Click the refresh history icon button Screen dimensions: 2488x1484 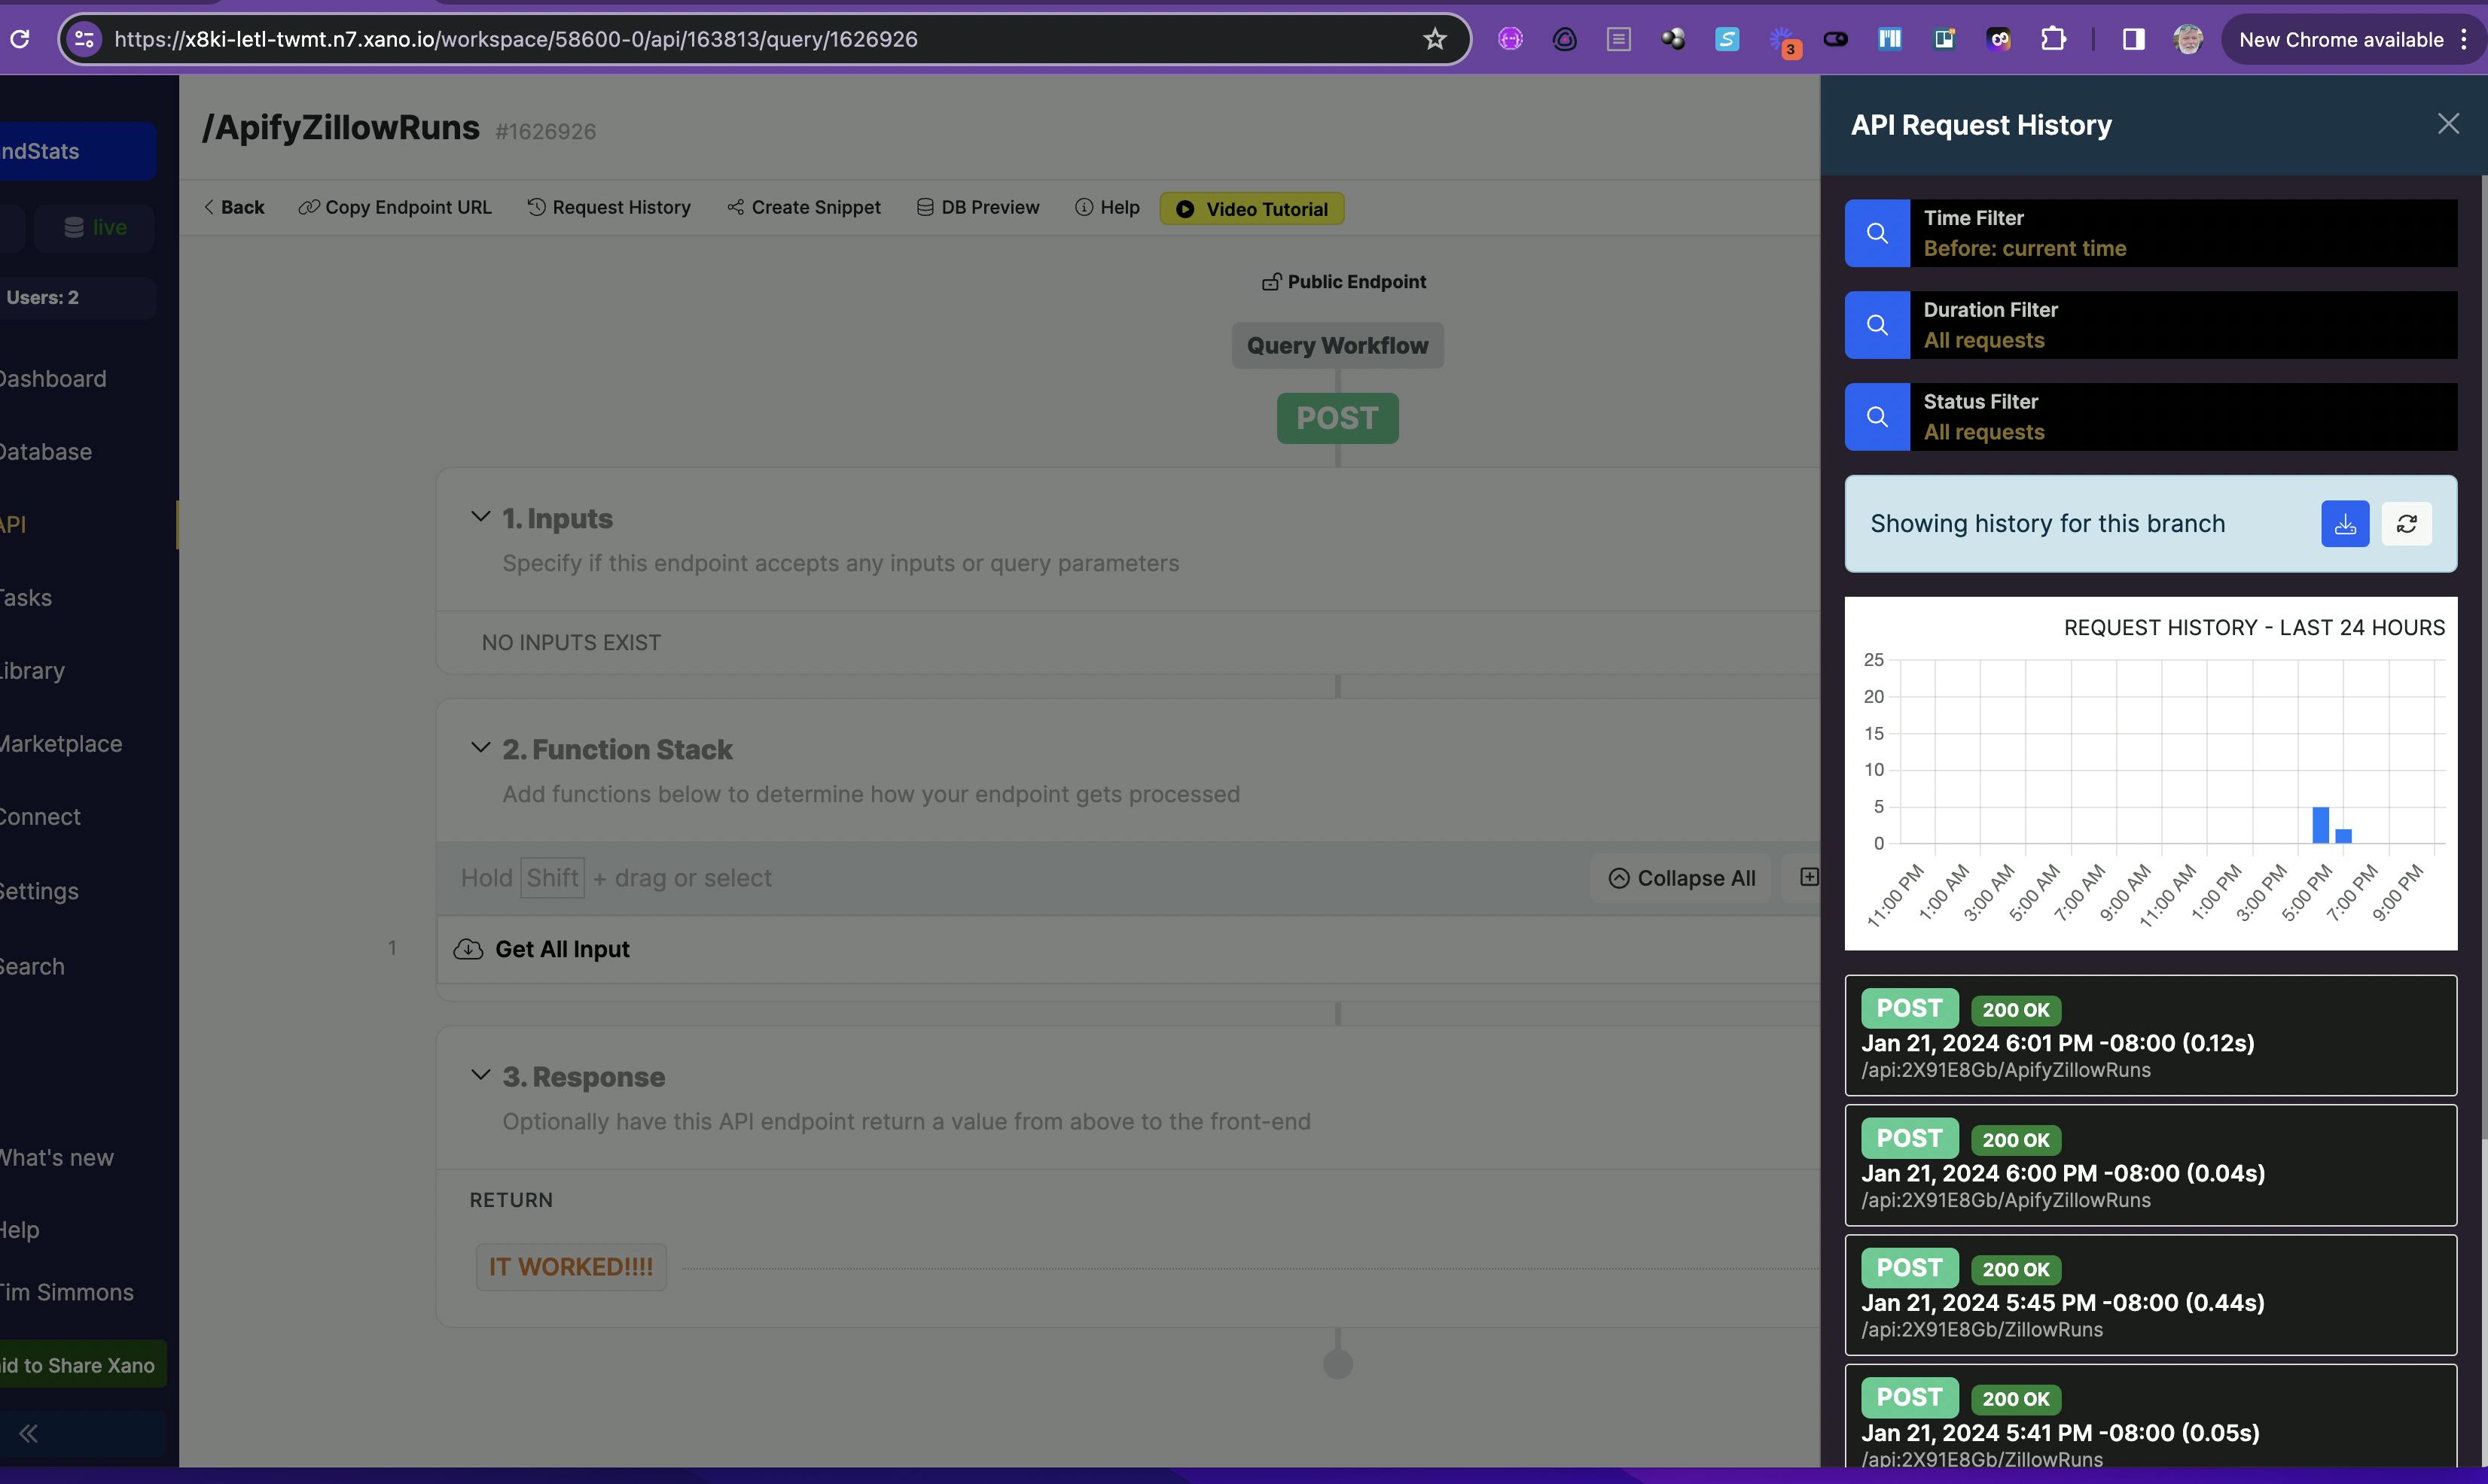click(x=2406, y=524)
